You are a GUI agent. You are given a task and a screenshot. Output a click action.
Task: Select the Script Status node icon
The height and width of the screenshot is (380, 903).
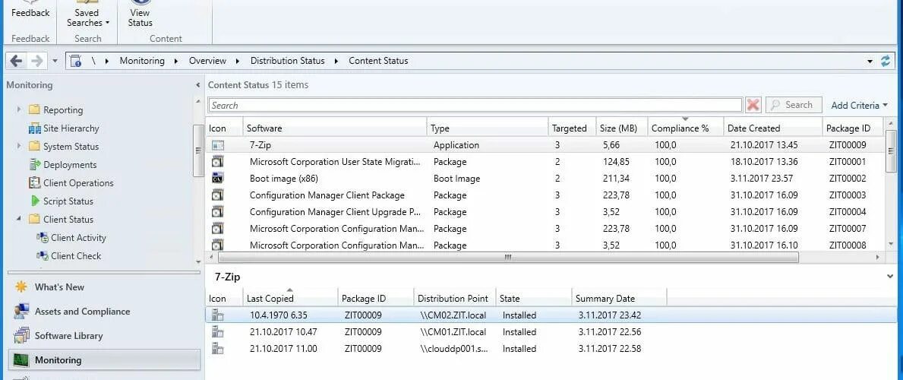click(x=34, y=201)
